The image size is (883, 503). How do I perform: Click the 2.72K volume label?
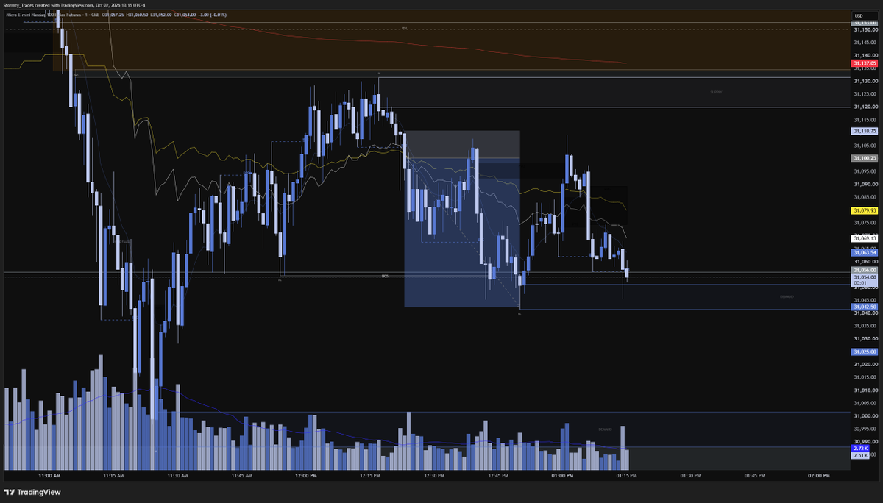point(860,448)
